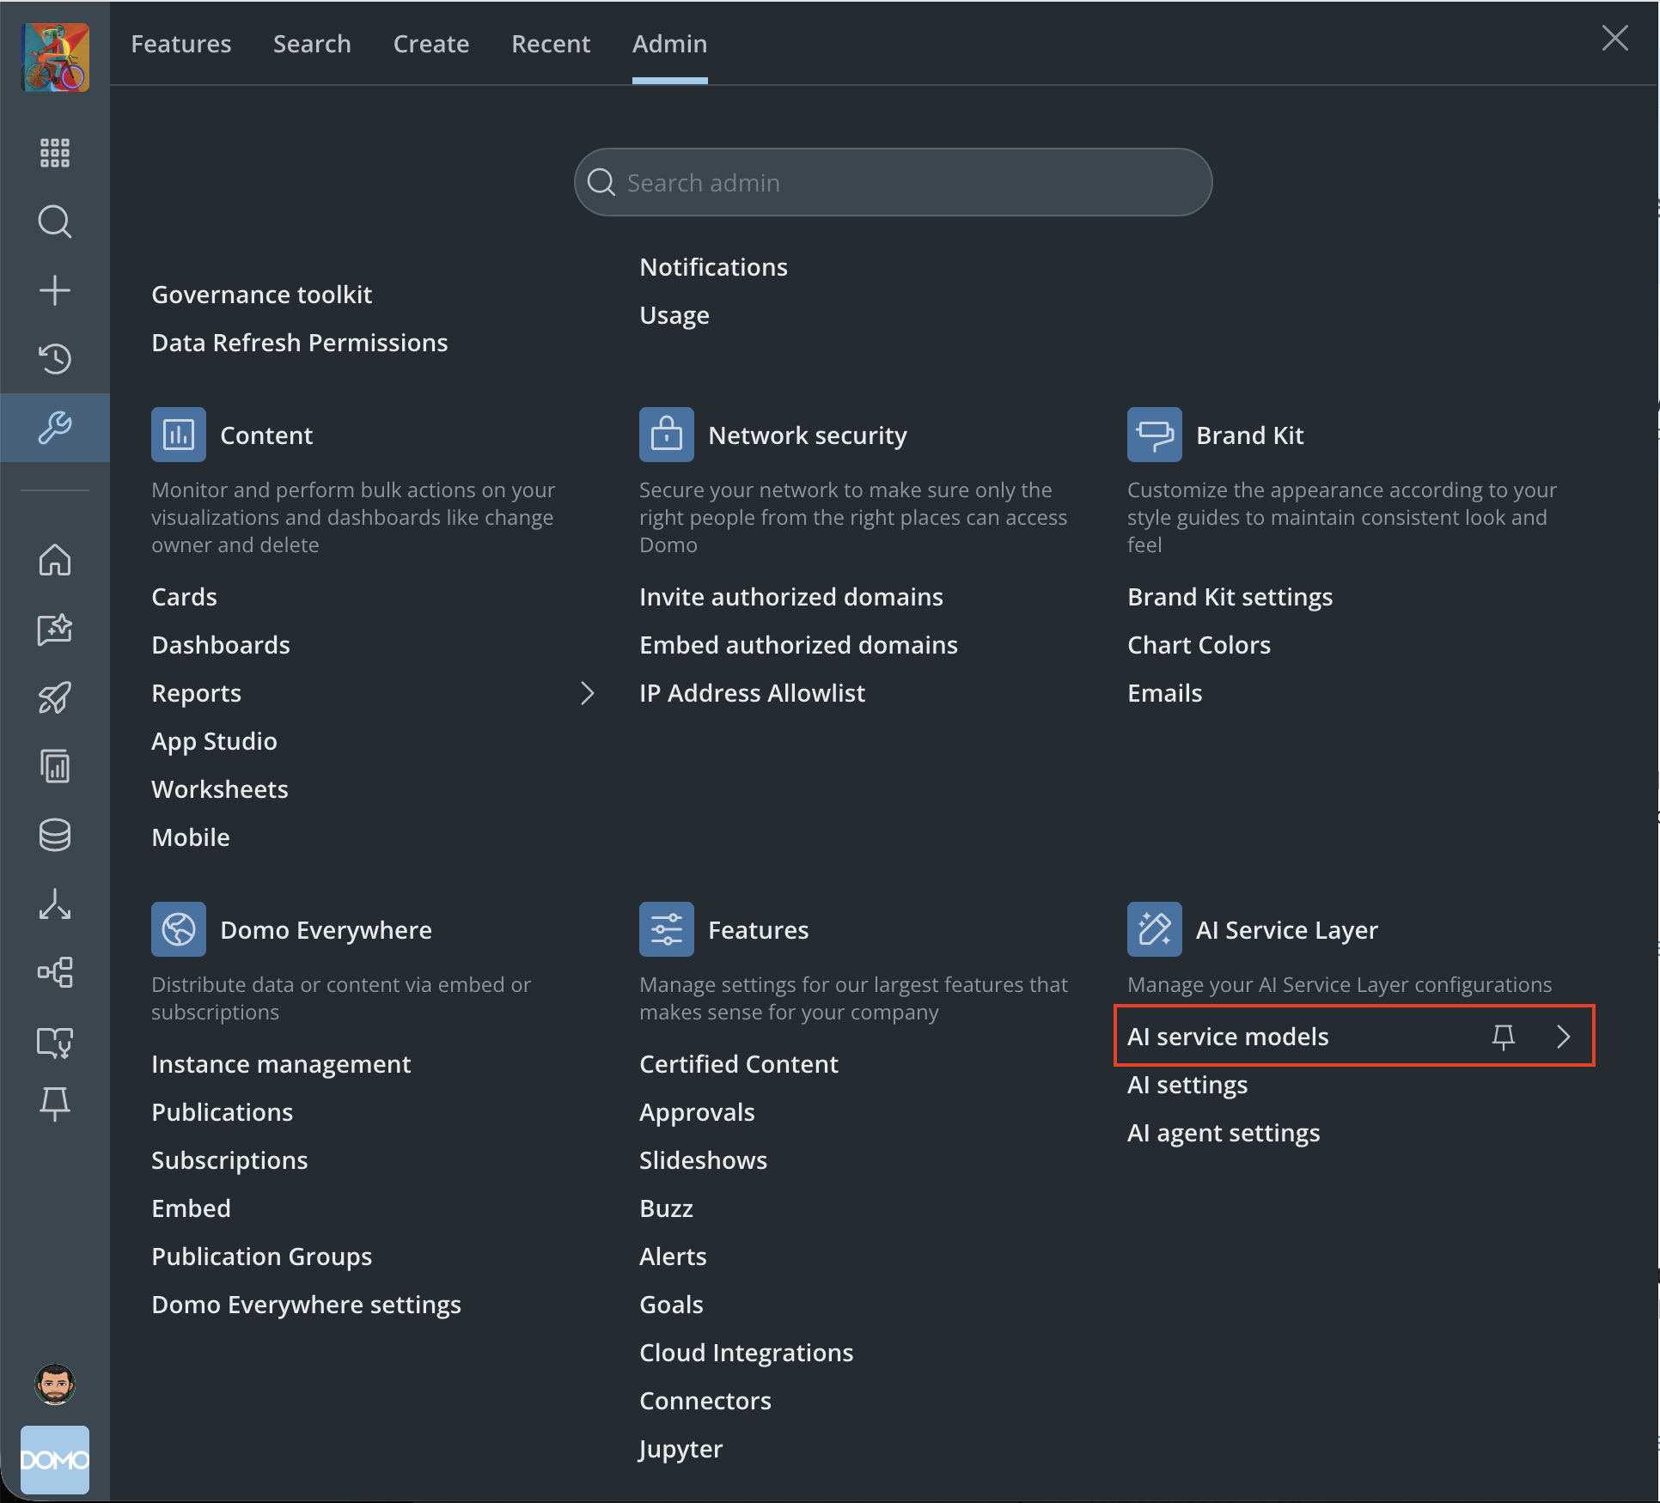Click the AI Service Layer wand icon
This screenshot has width=1660, height=1503.
tap(1155, 929)
